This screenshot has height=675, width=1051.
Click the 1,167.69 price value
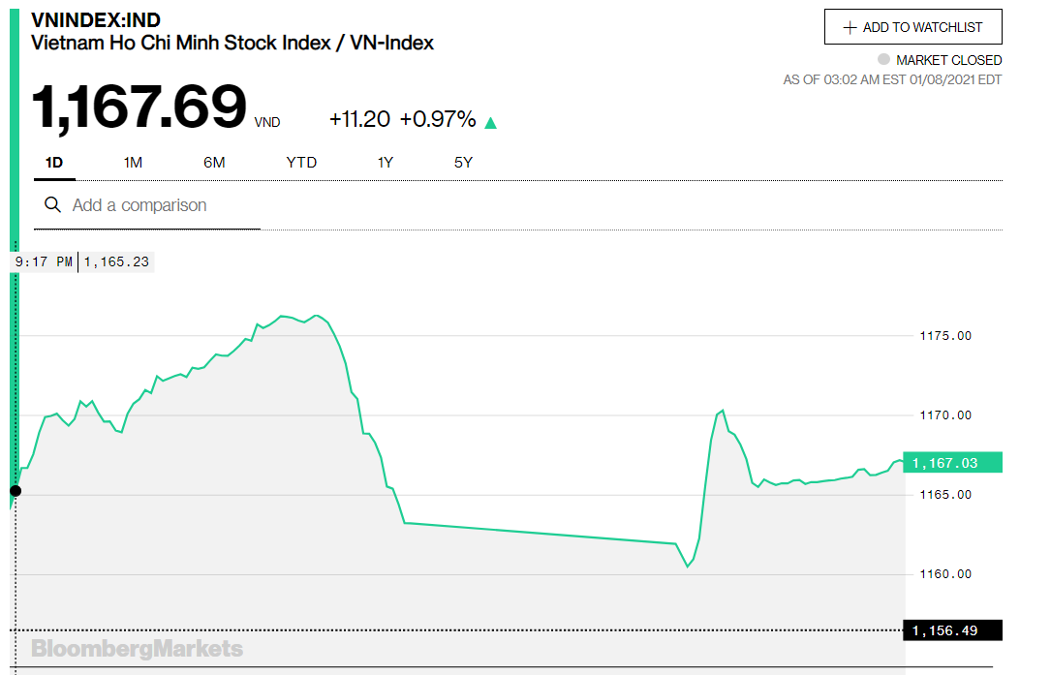[x=139, y=106]
